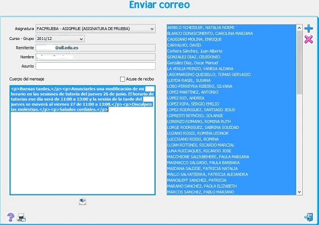The height and width of the screenshot is (225, 319).
Task: Open help with the question mark icon
Action: (x=11, y=217)
